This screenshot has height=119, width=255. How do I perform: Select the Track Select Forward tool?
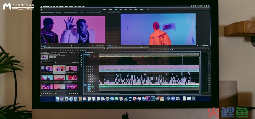[x=81, y=56]
